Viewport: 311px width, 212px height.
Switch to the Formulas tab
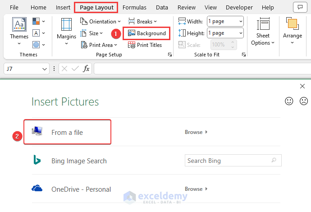pyautogui.click(x=134, y=7)
